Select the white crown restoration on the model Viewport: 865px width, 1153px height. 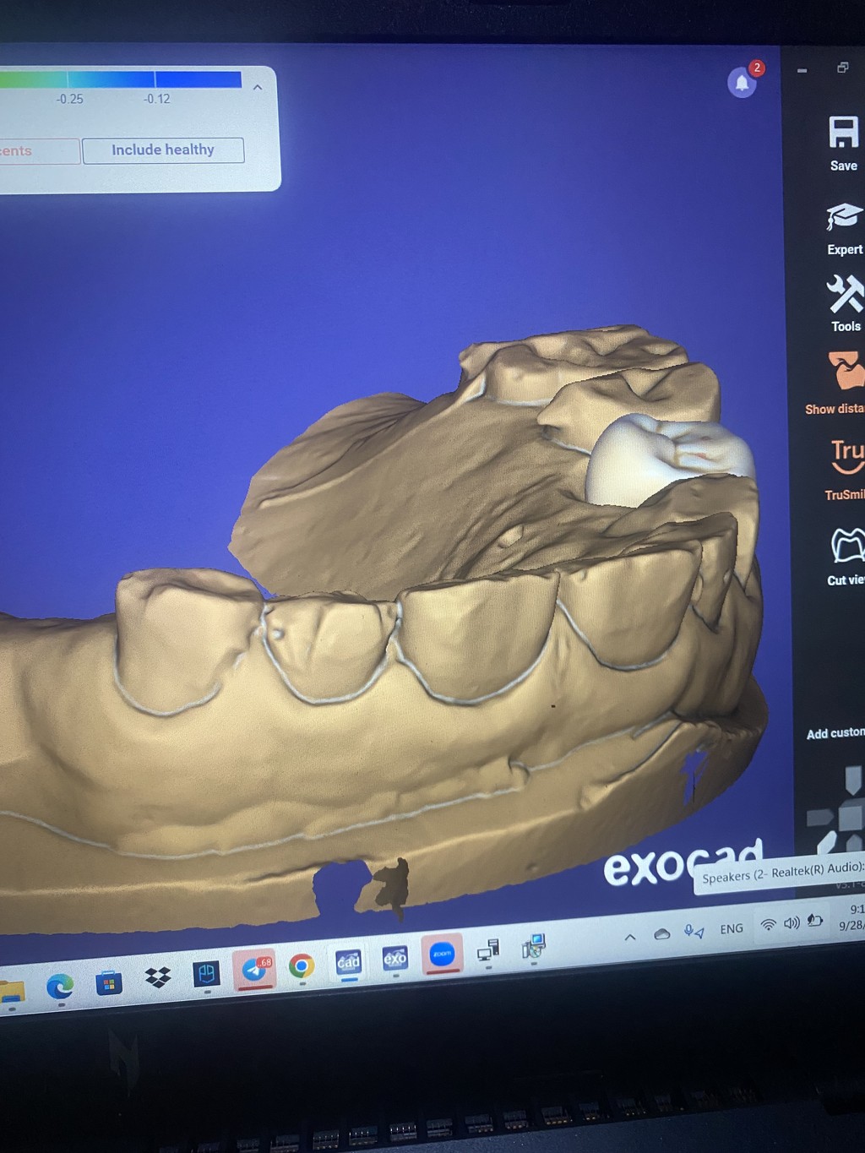coord(667,459)
